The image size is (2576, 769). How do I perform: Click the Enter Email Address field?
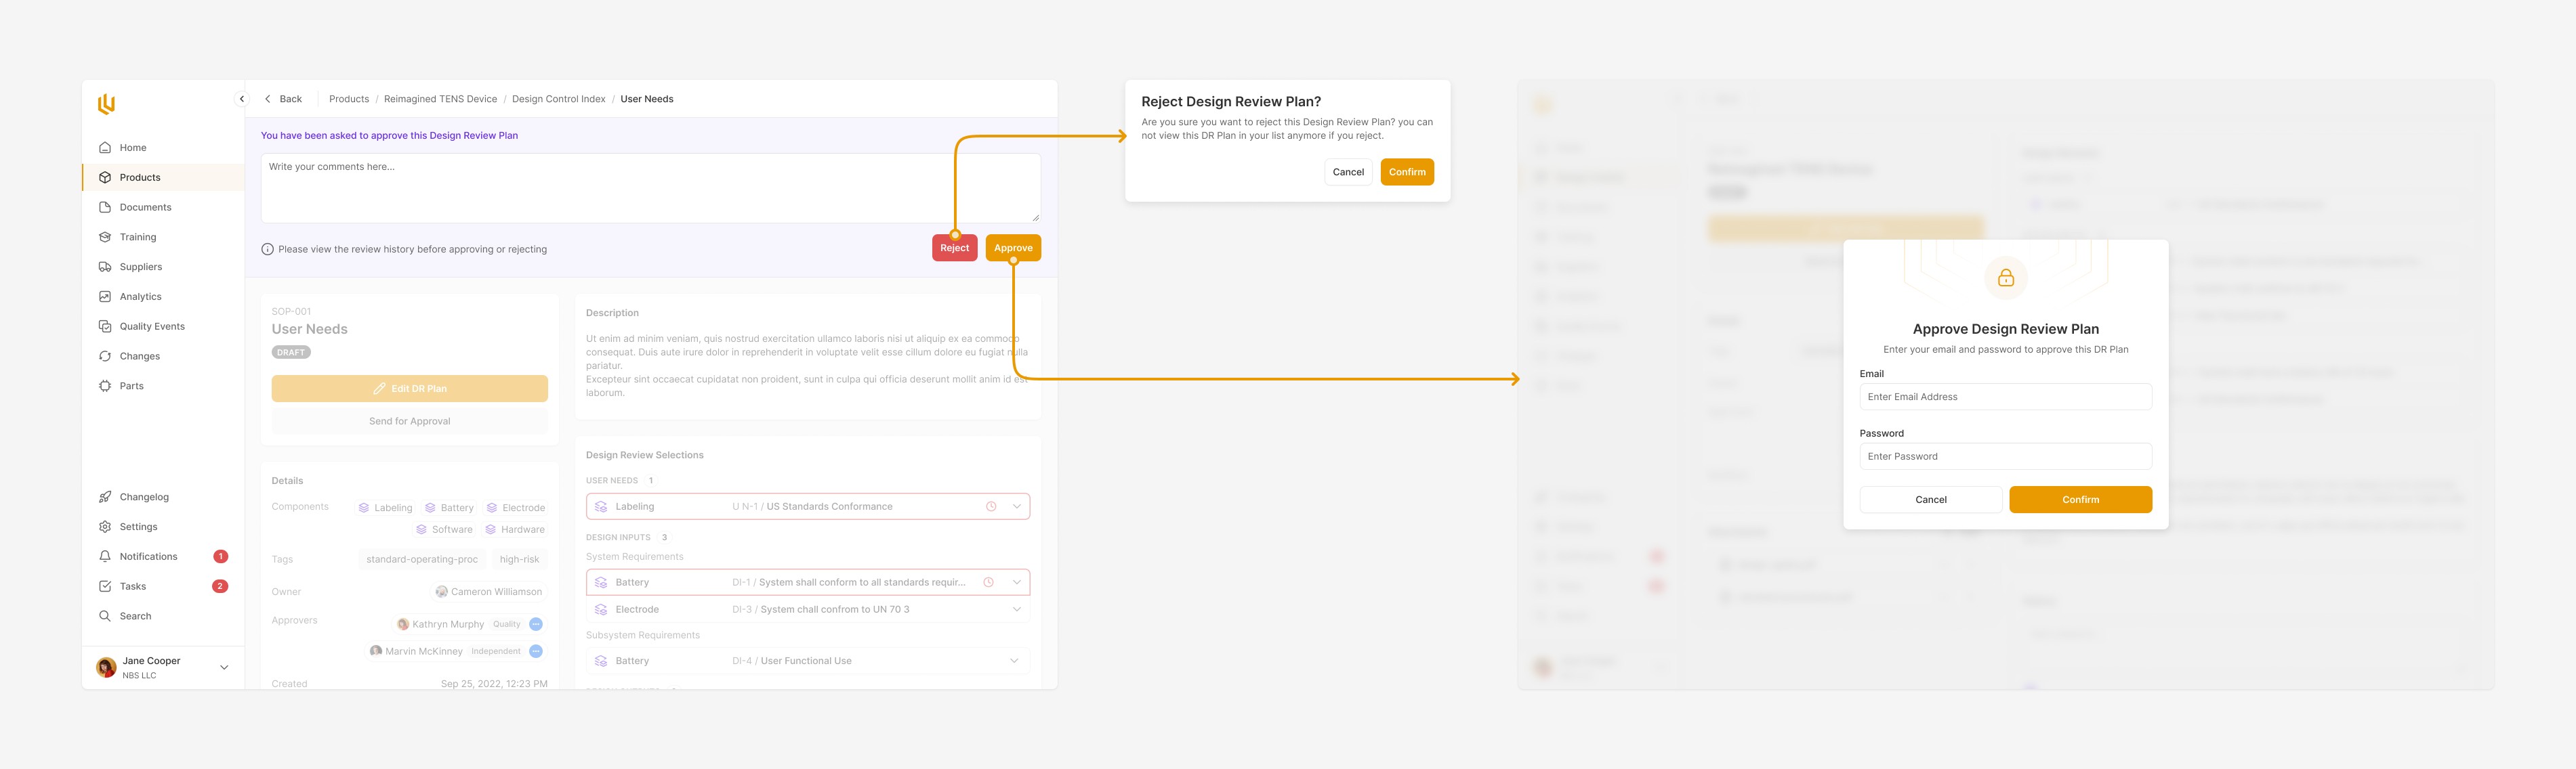(x=2004, y=397)
